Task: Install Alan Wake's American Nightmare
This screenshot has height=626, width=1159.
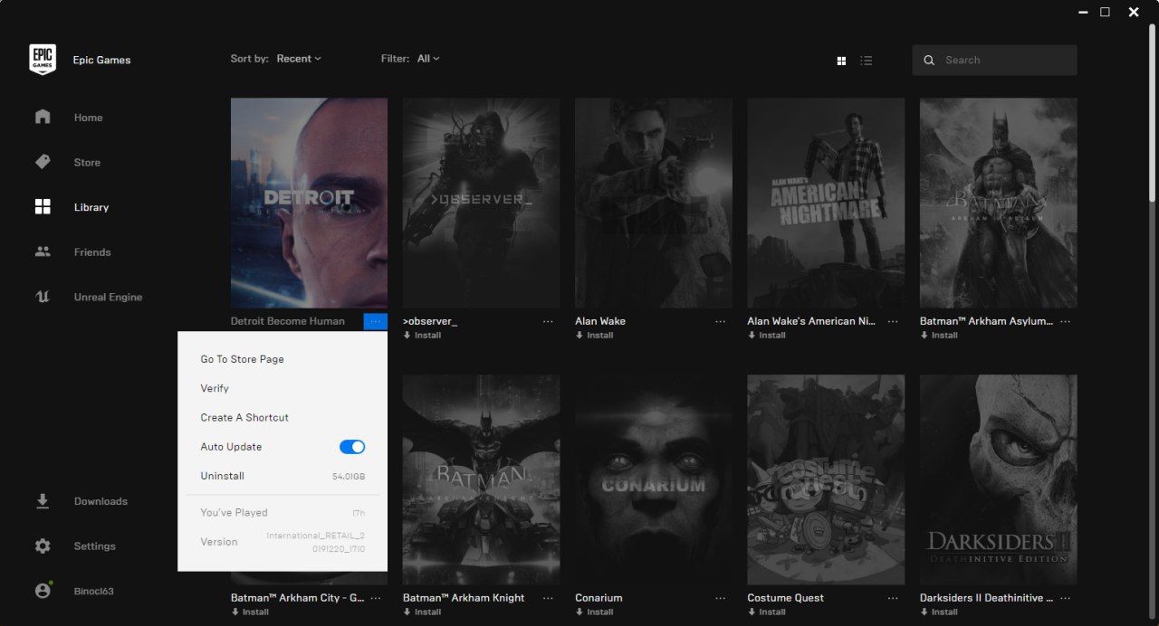Action: [x=767, y=336]
